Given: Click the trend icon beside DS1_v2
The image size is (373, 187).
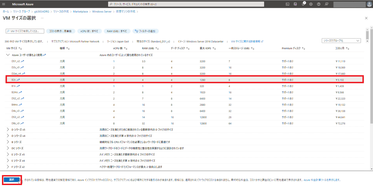Looking at the screenshot, I should click(x=23, y=61).
